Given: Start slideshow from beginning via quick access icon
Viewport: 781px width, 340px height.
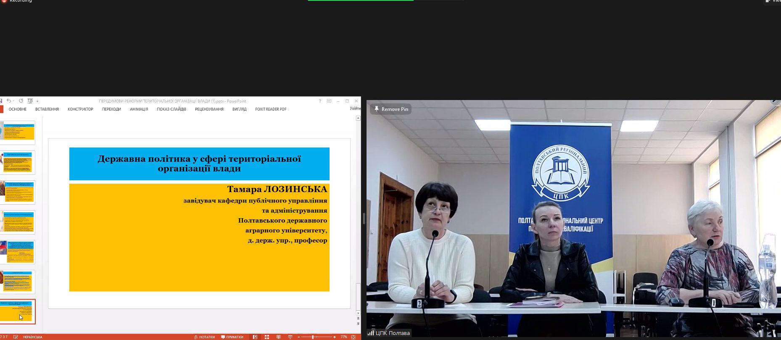Looking at the screenshot, I should tap(30, 101).
